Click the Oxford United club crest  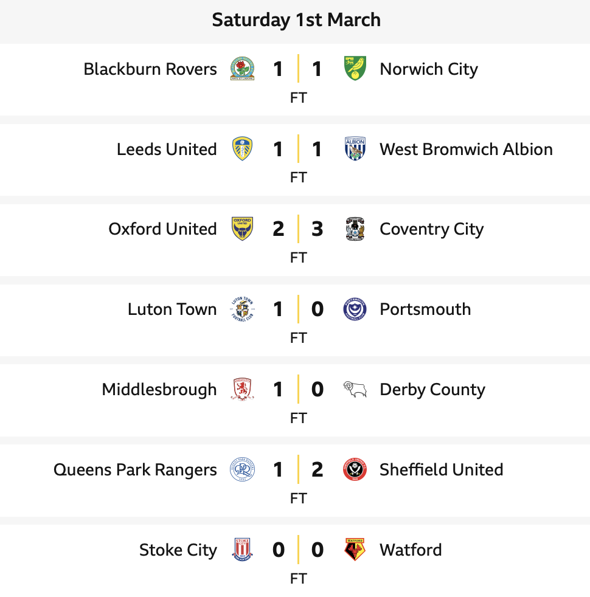coord(242,229)
